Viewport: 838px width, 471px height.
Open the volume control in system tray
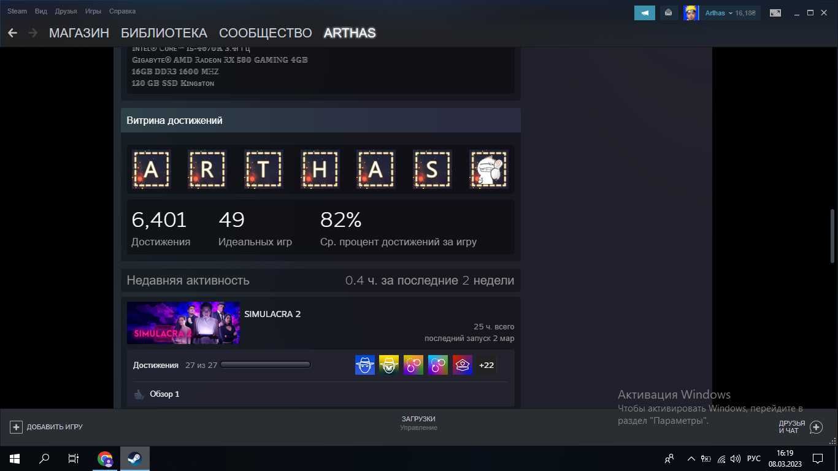coord(736,458)
